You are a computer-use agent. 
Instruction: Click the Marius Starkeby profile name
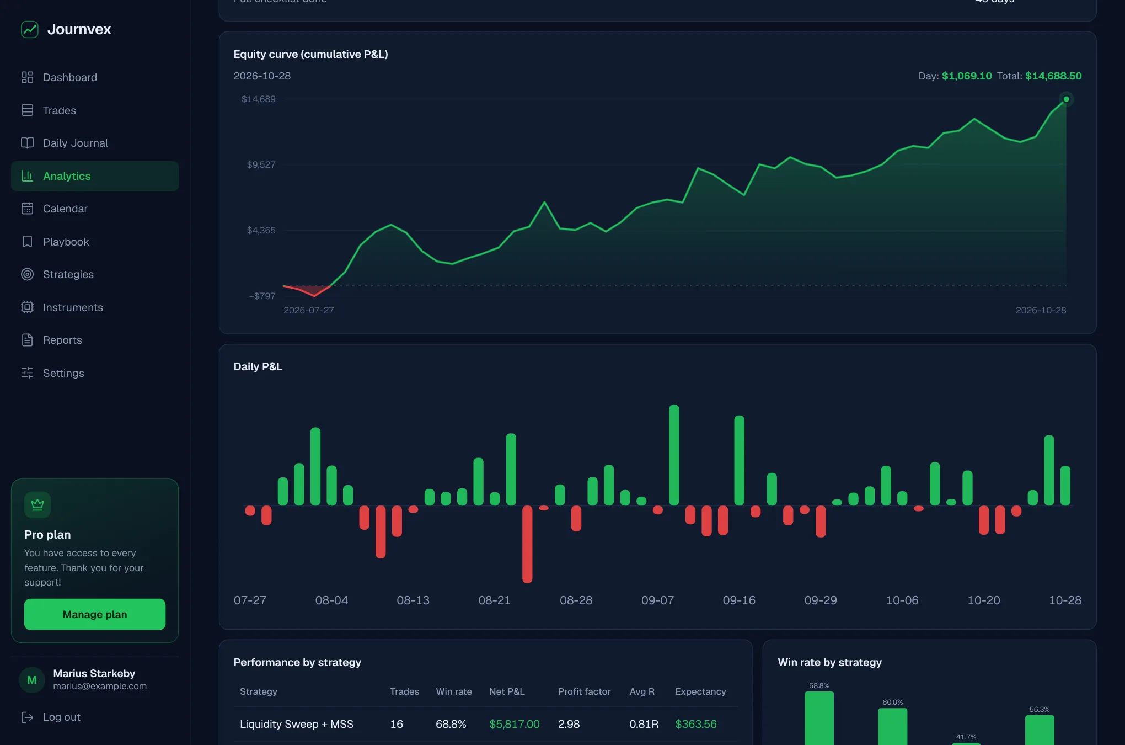pos(94,673)
